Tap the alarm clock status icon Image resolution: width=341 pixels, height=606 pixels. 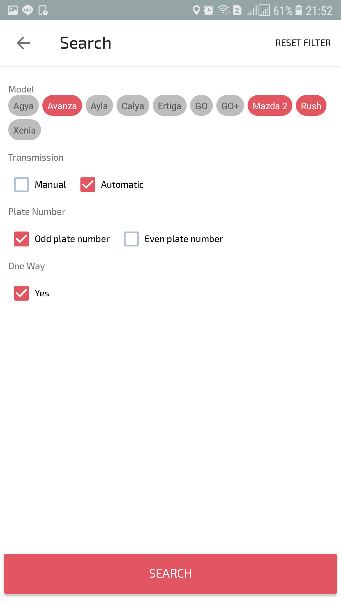click(x=209, y=10)
